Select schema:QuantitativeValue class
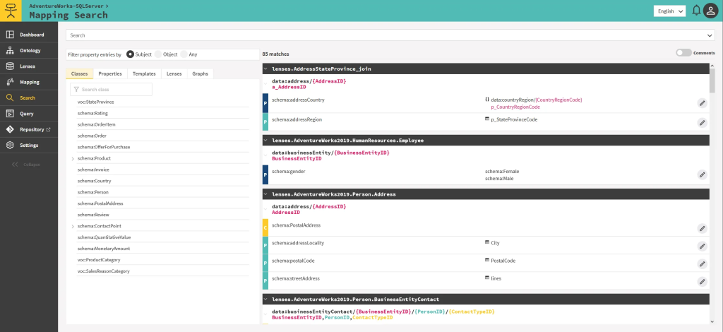723x332 pixels. coord(104,237)
